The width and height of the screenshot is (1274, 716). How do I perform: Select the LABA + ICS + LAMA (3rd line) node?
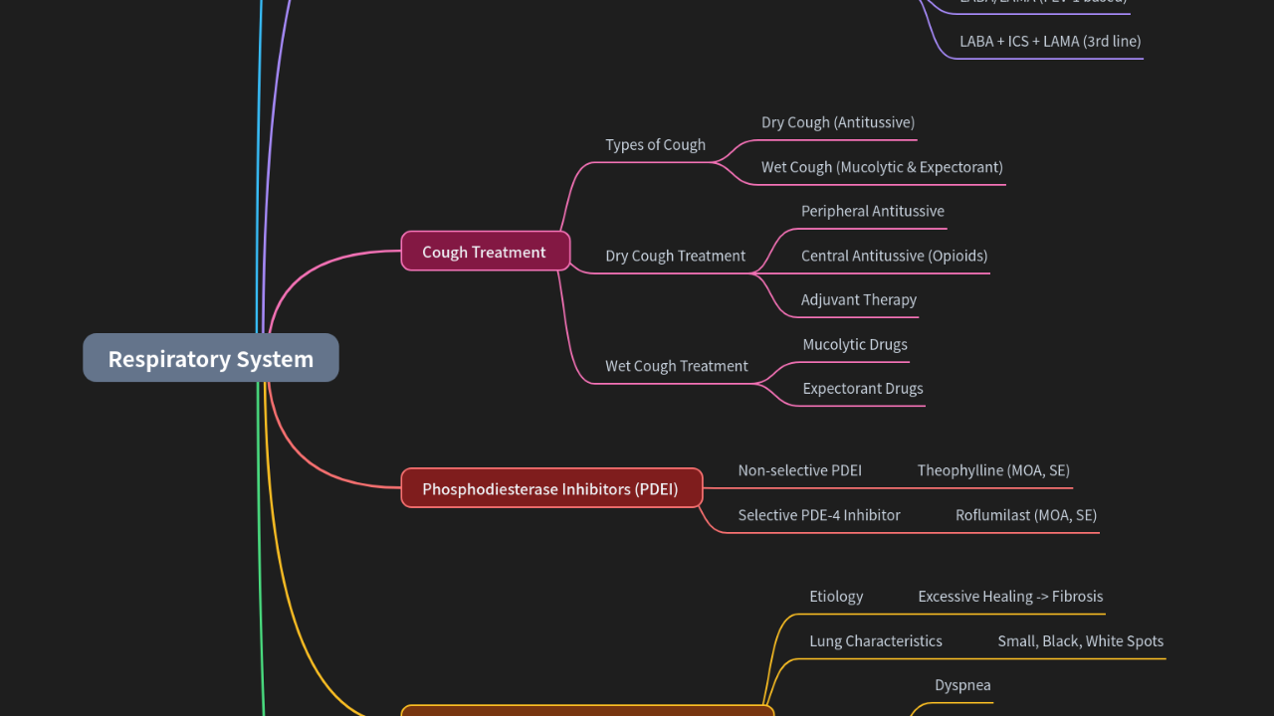coord(1049,41)
